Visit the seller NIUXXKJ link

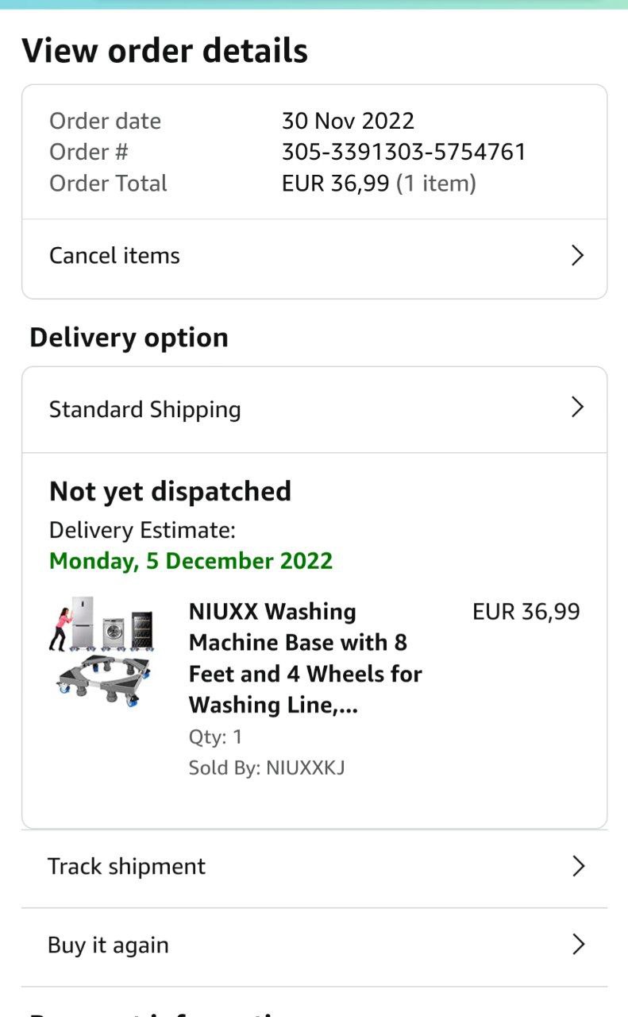(306, 768)
